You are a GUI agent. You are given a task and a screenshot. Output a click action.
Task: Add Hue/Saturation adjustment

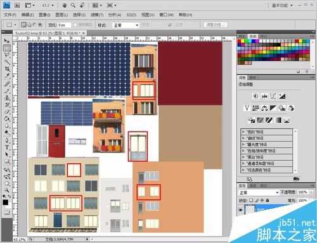(x=256, y=108)
